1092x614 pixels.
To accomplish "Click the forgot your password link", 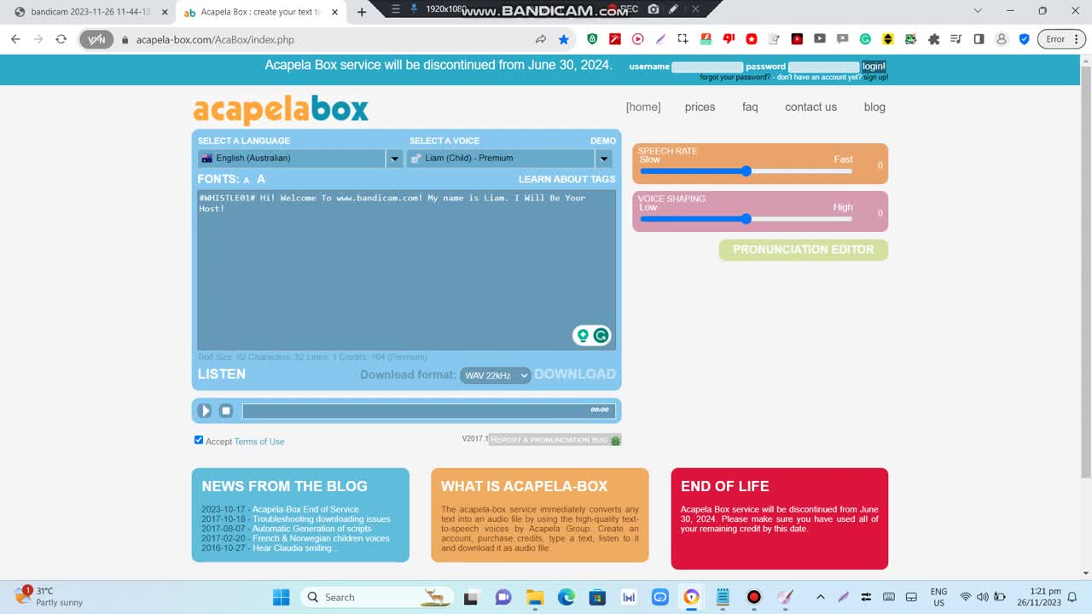I will 735,77.
